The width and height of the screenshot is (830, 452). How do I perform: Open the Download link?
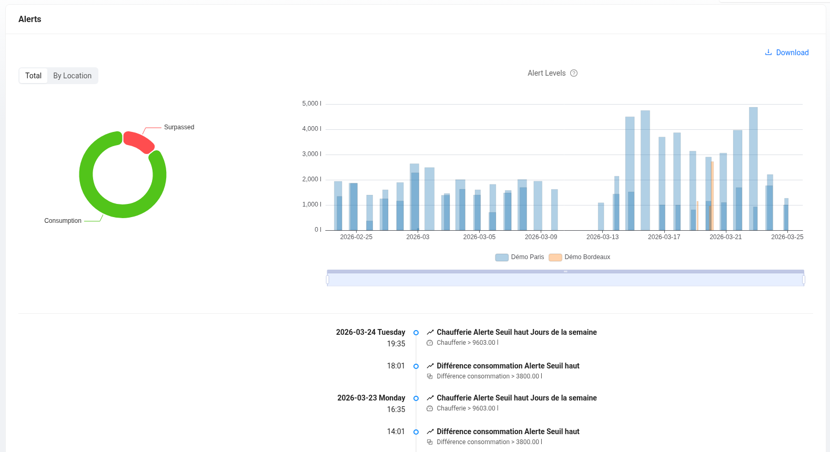pyautogui.click(x=792, y=53)
